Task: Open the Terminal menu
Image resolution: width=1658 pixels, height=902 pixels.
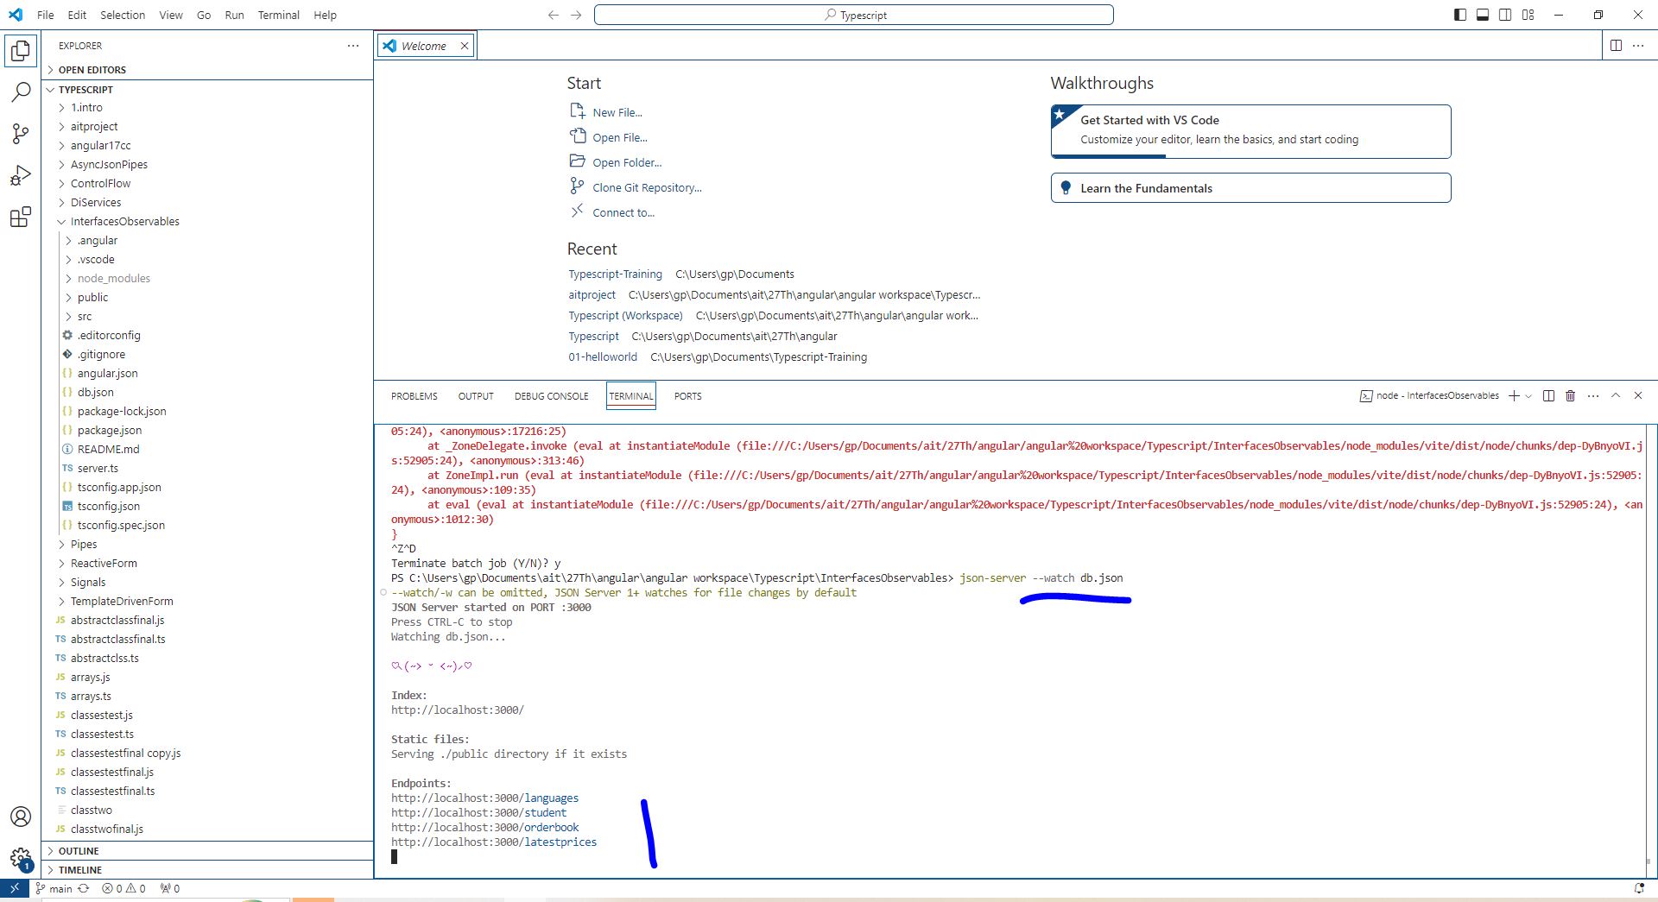Action: [x=278, y=15]
